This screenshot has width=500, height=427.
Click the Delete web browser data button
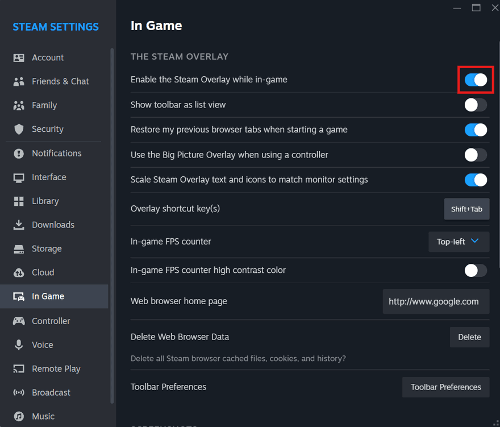tap(469, 337)
